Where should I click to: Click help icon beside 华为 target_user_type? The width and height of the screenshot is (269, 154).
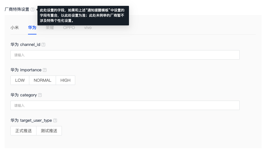coord(55,120)
